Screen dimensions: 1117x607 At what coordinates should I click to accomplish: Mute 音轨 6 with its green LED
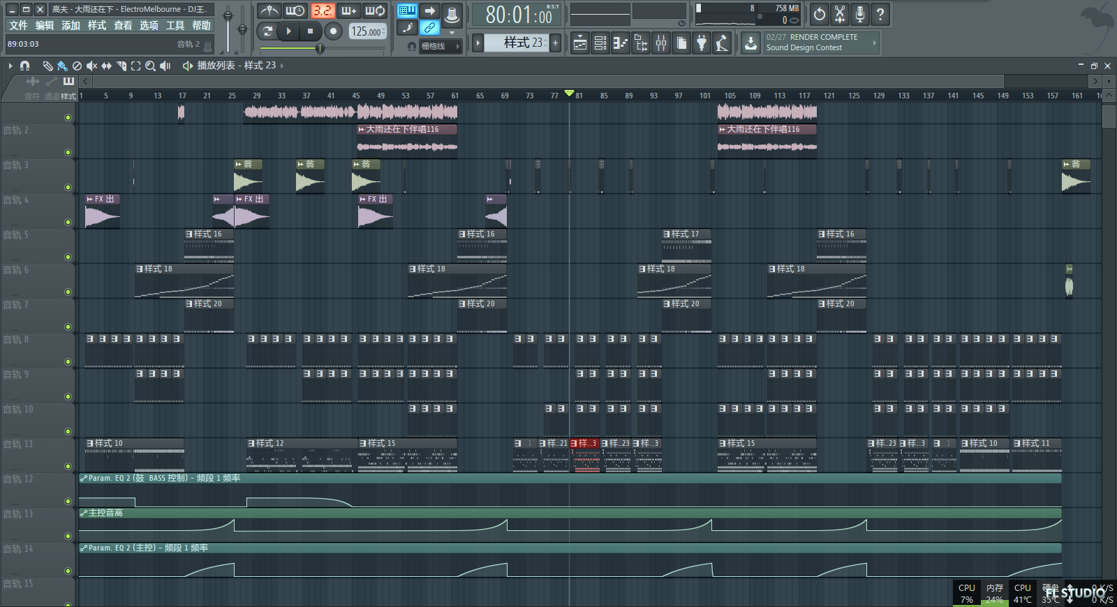pos(68,292)
